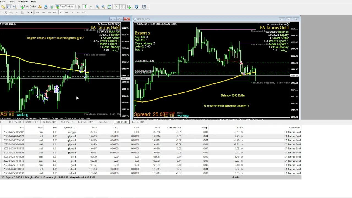Image resolution: width=352 pixels, height=198 pixels.
Task: Toggle the AutoTrading button
Action: [65, 7]
